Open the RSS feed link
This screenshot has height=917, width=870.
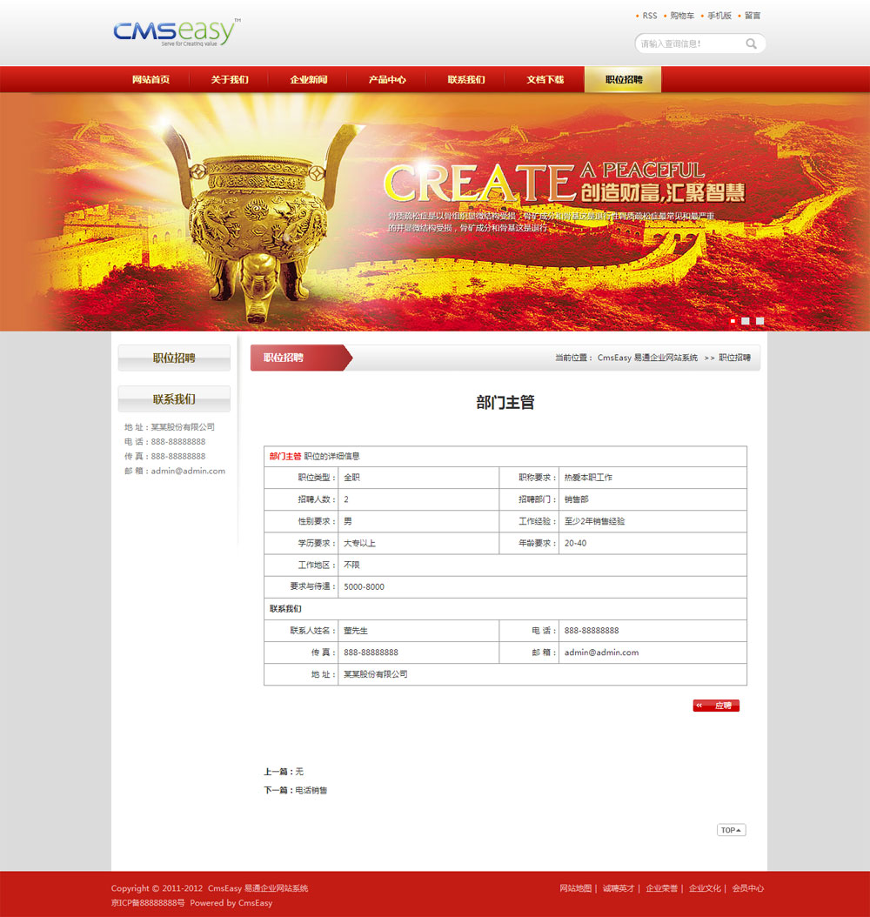click(650, 16)
